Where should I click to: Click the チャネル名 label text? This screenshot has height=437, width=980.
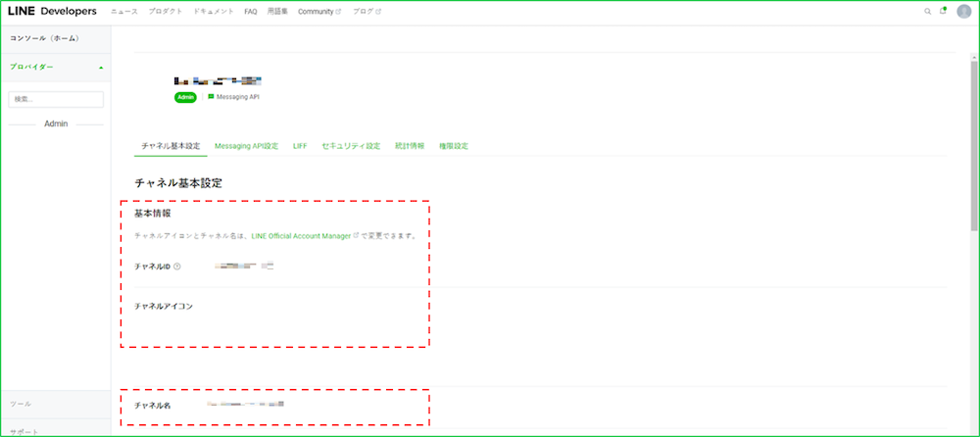point(153,406)
